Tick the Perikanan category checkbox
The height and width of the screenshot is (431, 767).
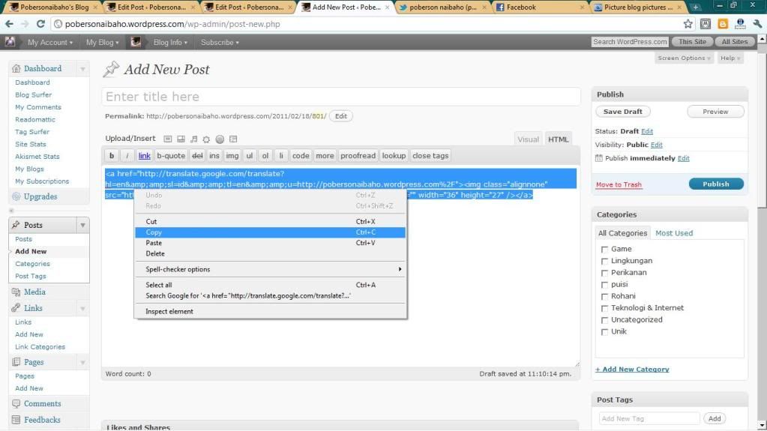tap(605, 273)
